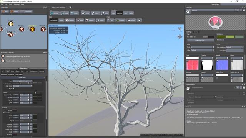Switch to the Hand Drawn properties tab
The image size is (246, 138).
19,74
